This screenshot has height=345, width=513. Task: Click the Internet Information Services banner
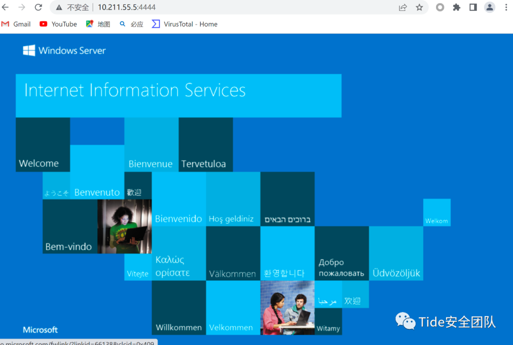pos(179,96)
